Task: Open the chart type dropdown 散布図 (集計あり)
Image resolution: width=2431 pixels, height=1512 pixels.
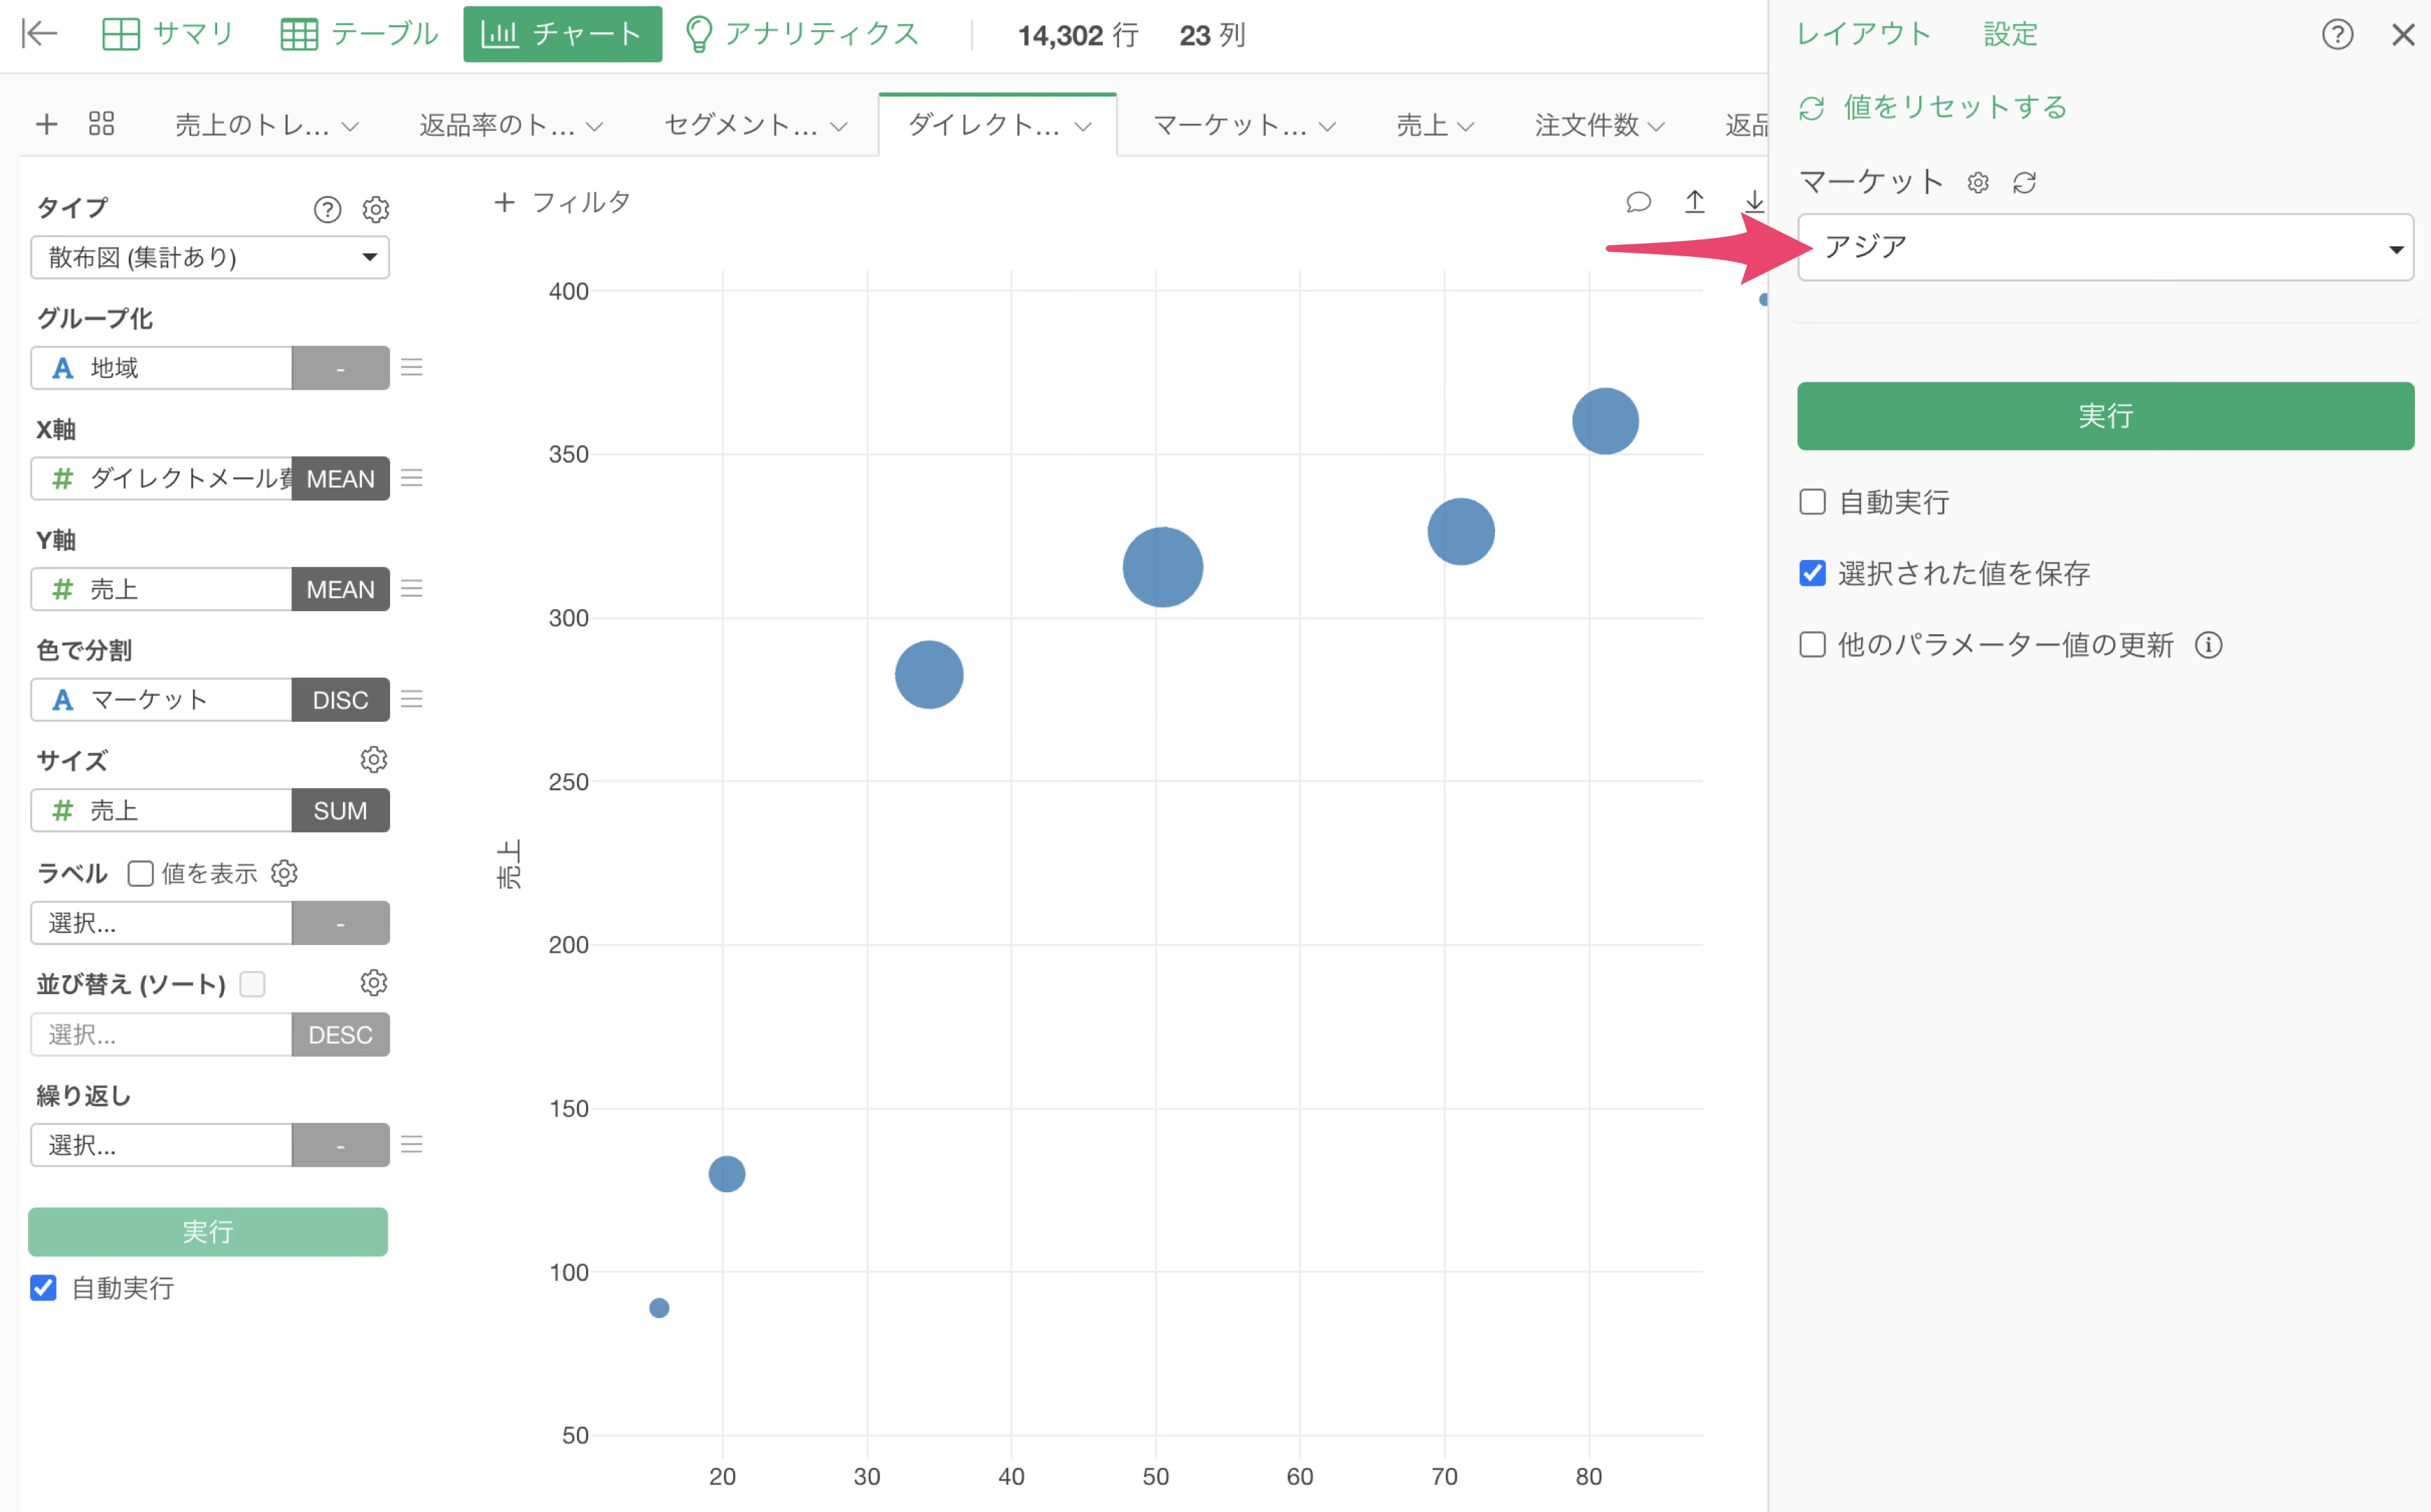Action: 208,257
